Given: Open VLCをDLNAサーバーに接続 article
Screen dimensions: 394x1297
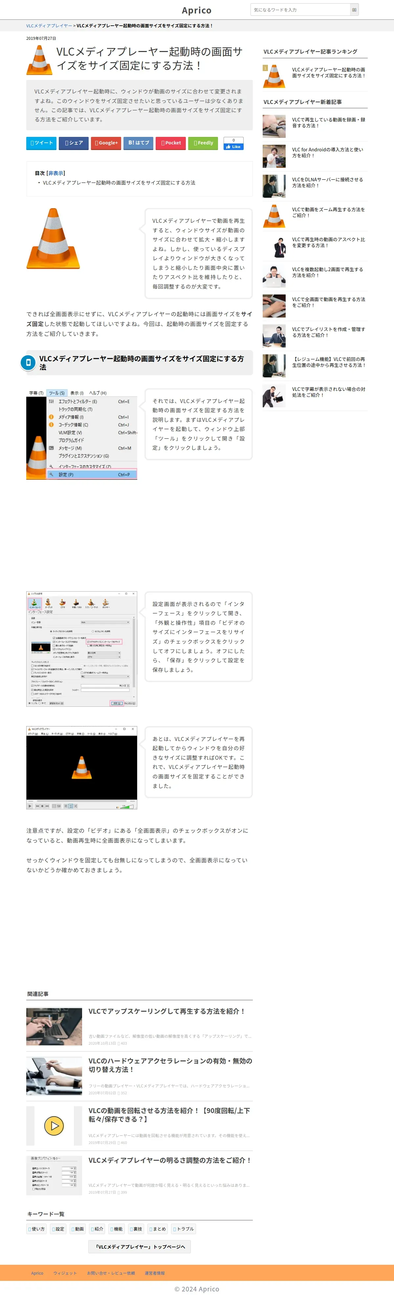Looking at the screenshot, I should (x=328, y=183).
